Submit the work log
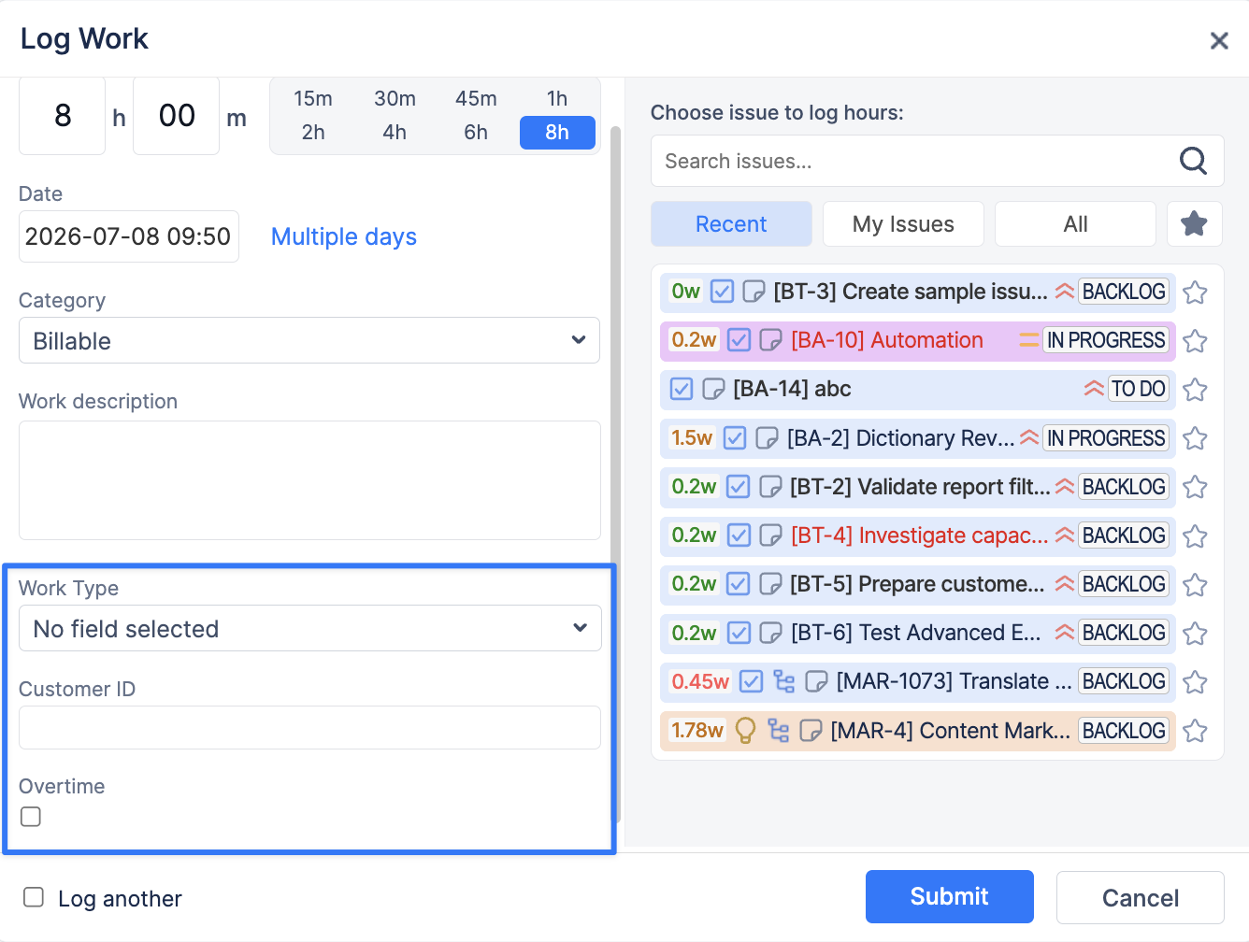The image size is (1249, 942). pos(950,897)
